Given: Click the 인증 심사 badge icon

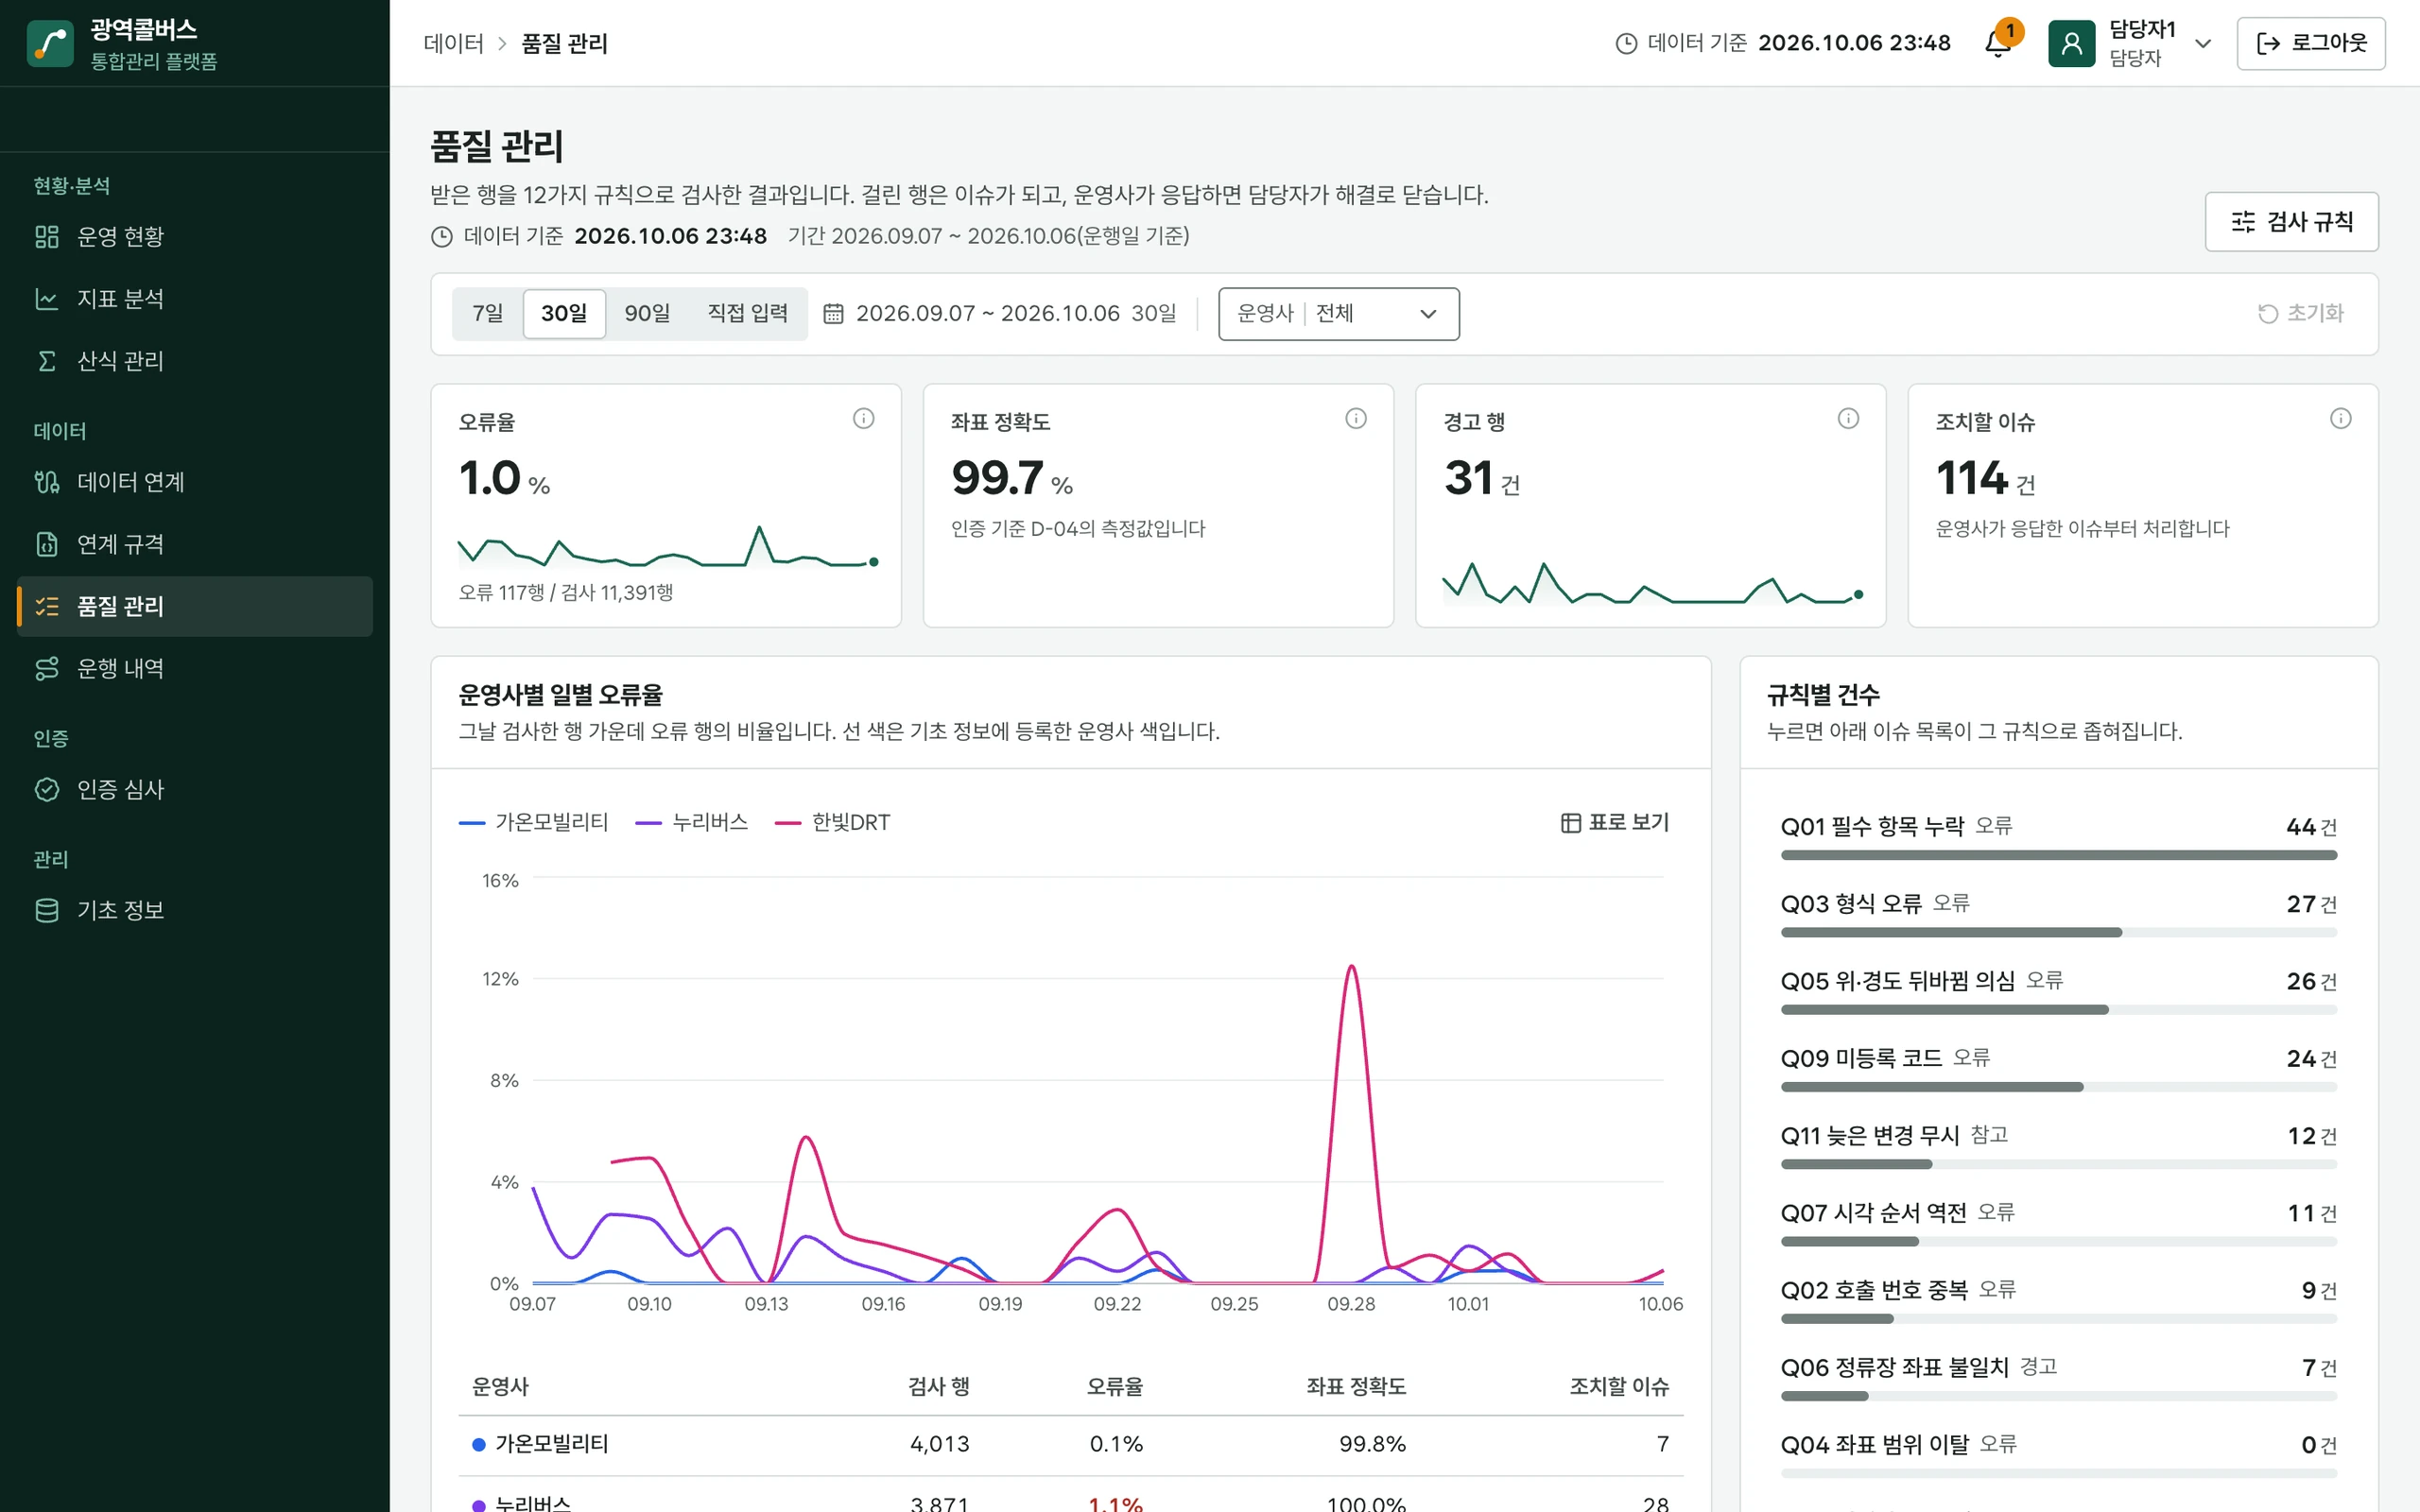Looking at the screenshot, I should click(47, 789).
